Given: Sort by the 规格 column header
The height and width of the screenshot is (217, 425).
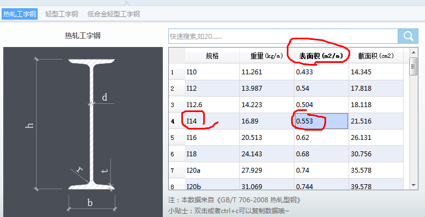Looking at the screenshot, I should pyautogui.click(x=212, y=56).
